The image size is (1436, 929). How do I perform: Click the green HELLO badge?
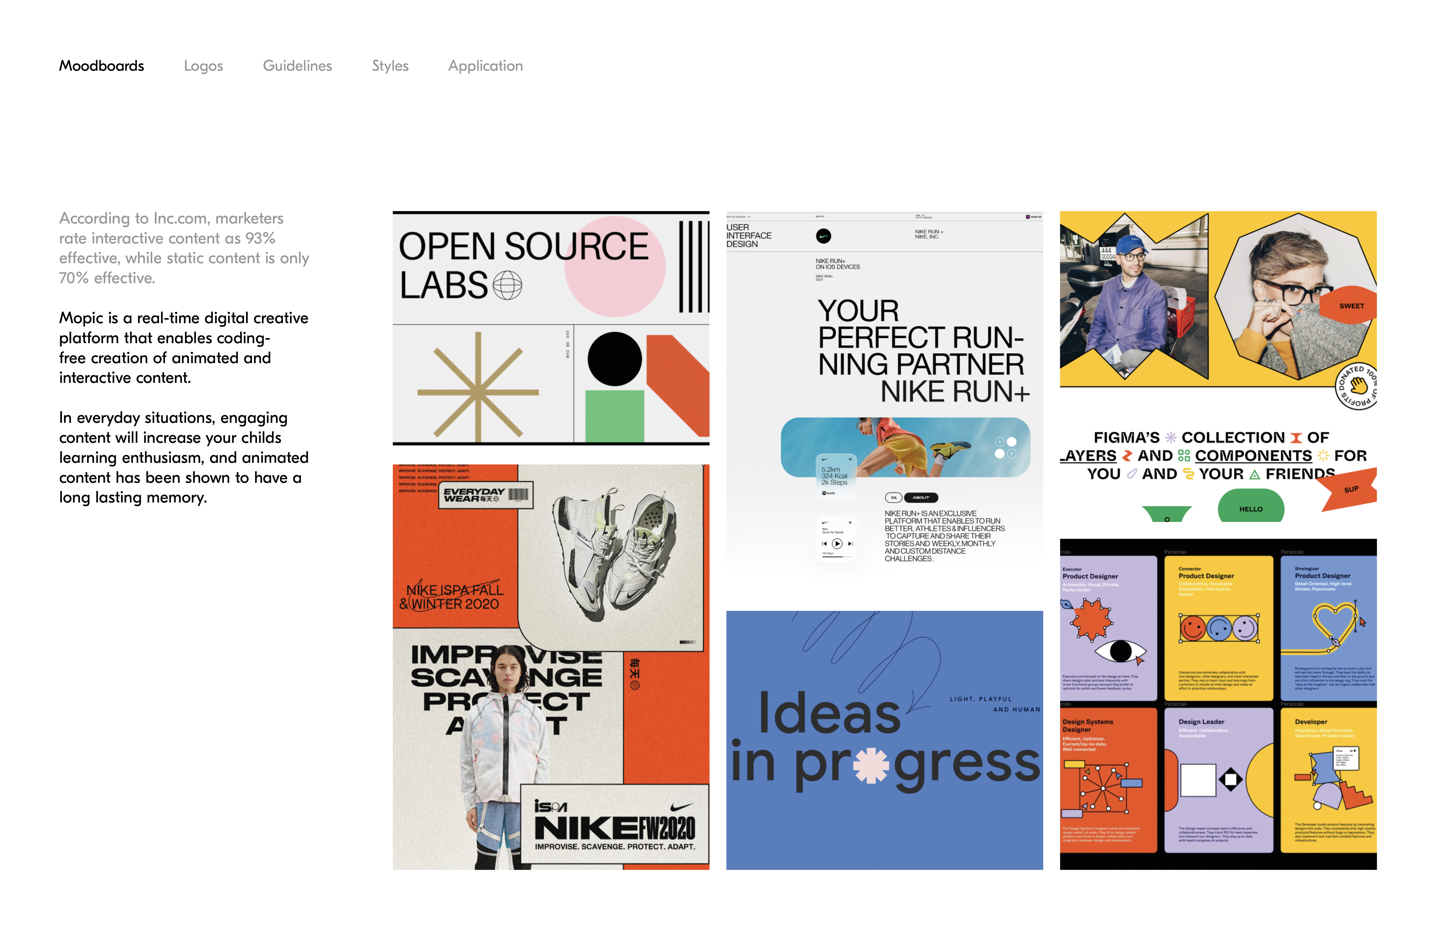(x=1251, y=506)
